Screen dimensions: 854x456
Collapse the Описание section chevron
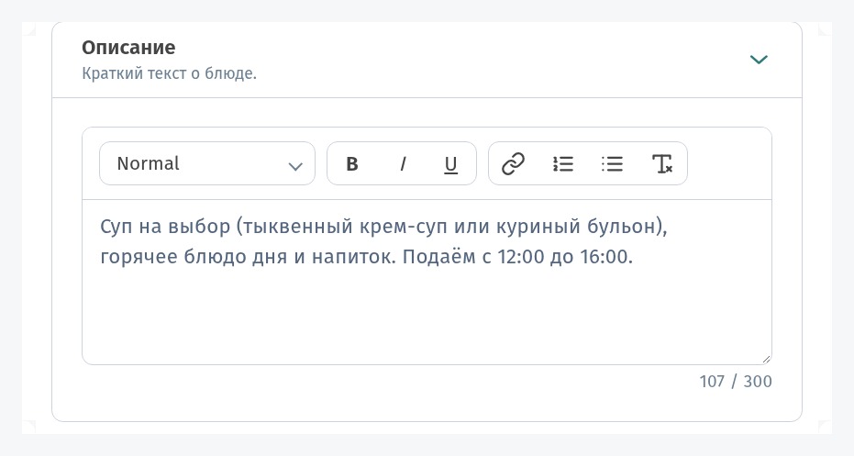click(x=759, y=59)
